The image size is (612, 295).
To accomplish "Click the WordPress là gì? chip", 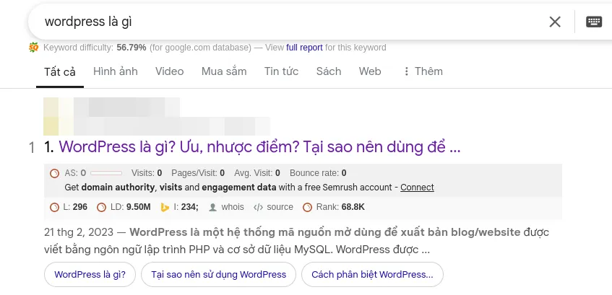I will pos(90,274).
